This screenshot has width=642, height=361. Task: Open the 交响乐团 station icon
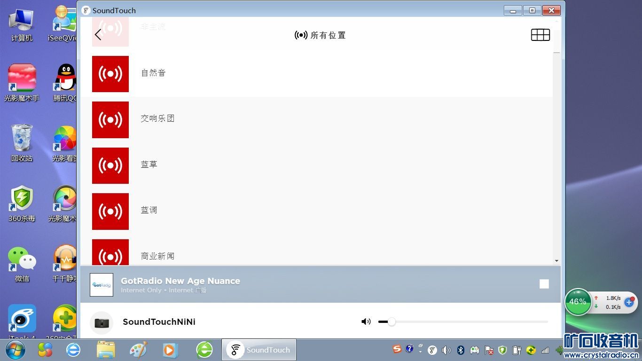pyautogui.click(x=110, y=119)
